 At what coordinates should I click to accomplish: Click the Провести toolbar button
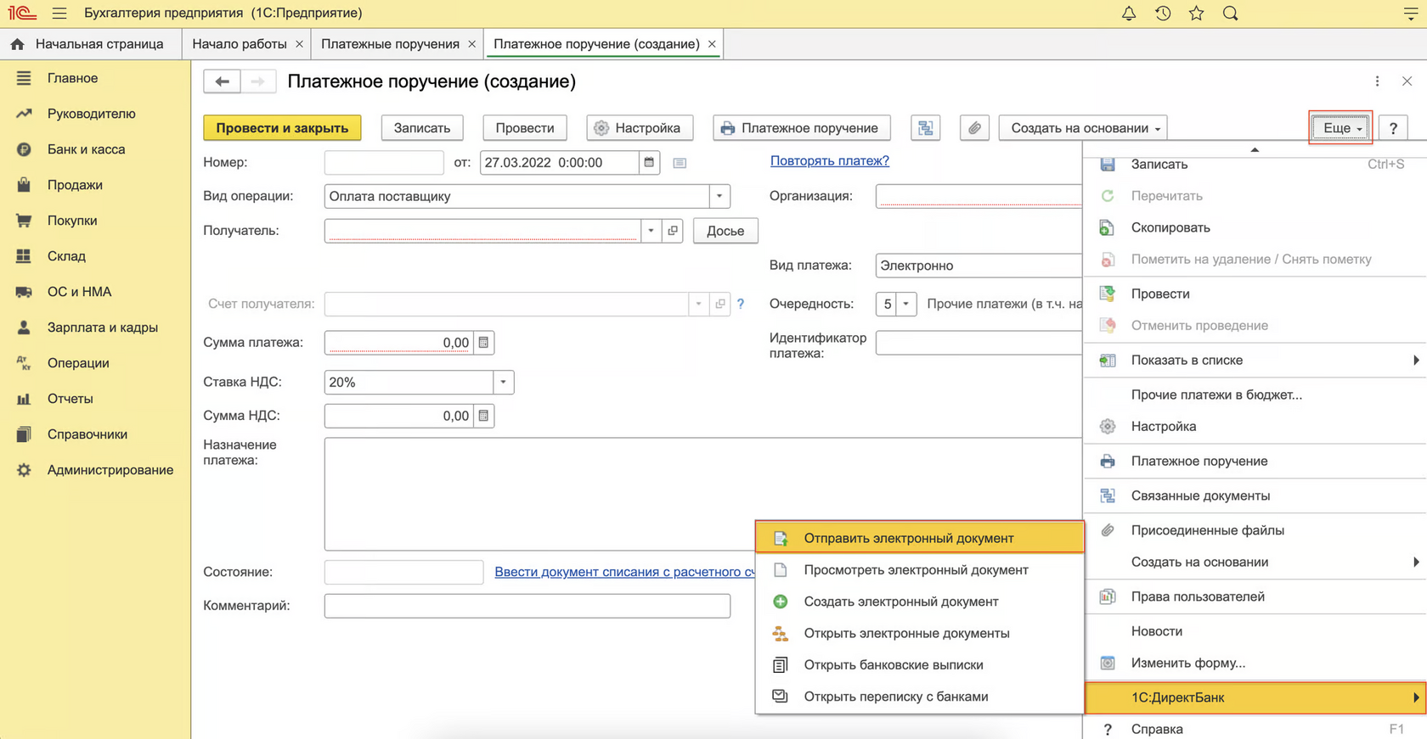[x=525, y=128]
